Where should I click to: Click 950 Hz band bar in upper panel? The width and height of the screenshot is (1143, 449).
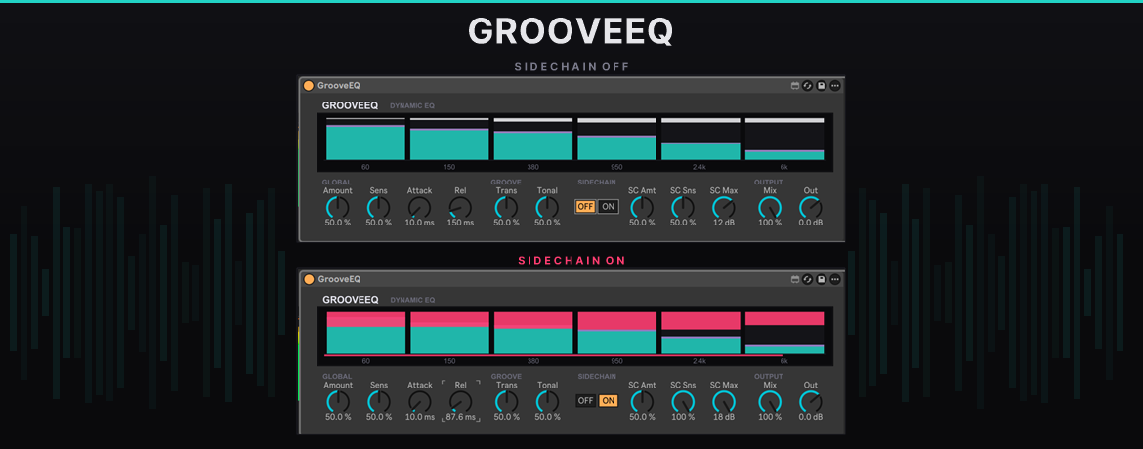click(x=616, y=140)
